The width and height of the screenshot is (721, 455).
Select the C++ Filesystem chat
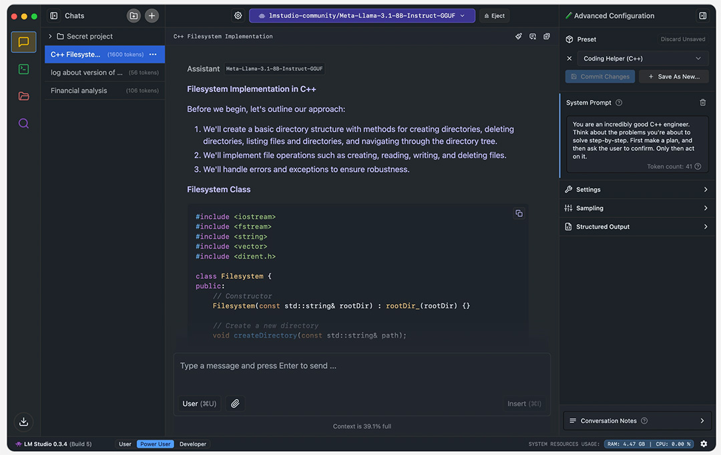(105, 54)
